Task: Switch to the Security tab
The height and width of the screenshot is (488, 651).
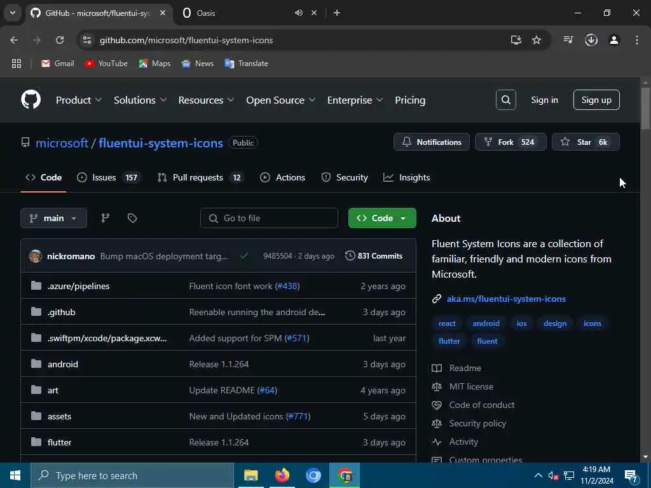Action: click(x=345, y=178)
